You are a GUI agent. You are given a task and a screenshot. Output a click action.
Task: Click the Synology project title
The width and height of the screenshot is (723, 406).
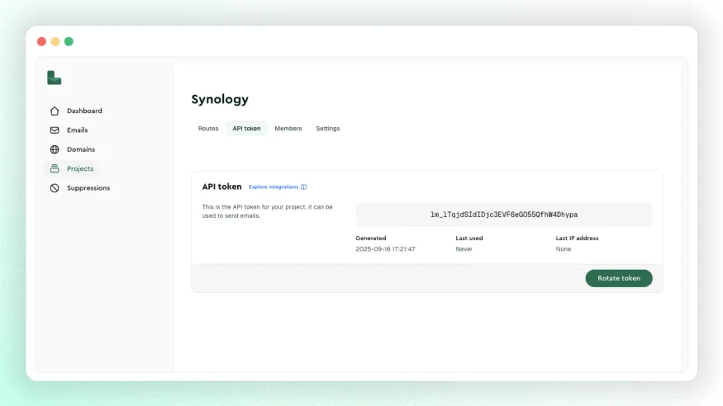pyautogui.click(x=220, y=99)
